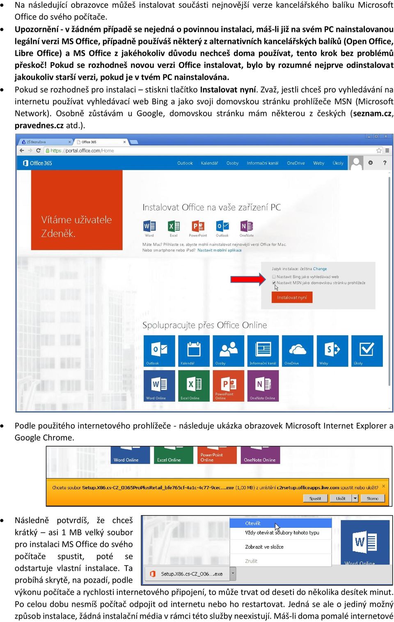Choose Otevřít in the download context menu
This screenshot has width=394, height=622.
(x=280, y=523)
